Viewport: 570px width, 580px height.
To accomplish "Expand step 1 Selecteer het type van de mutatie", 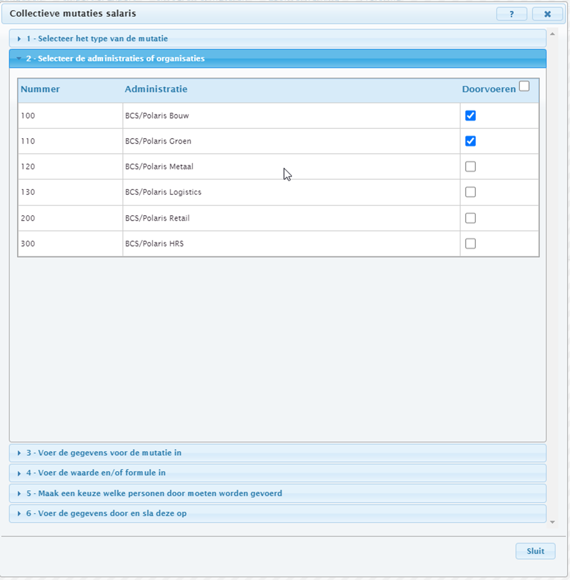I will (277, 39).
